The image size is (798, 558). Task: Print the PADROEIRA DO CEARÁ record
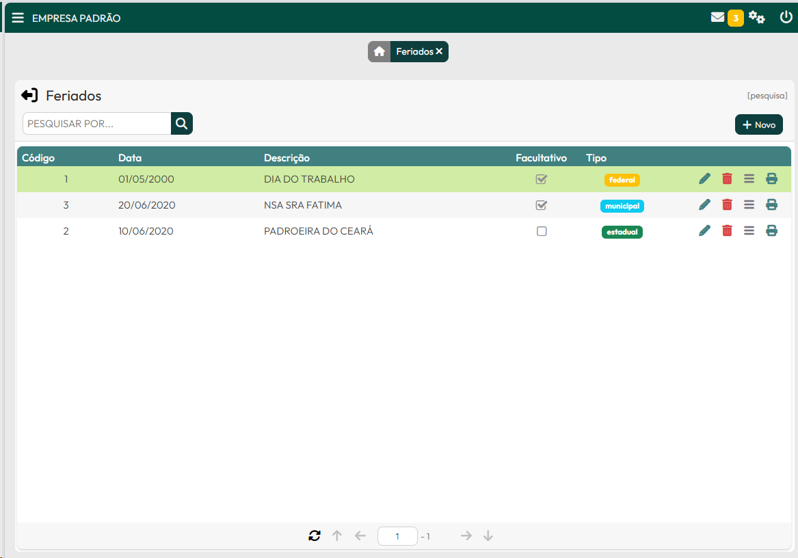[771, 231]
